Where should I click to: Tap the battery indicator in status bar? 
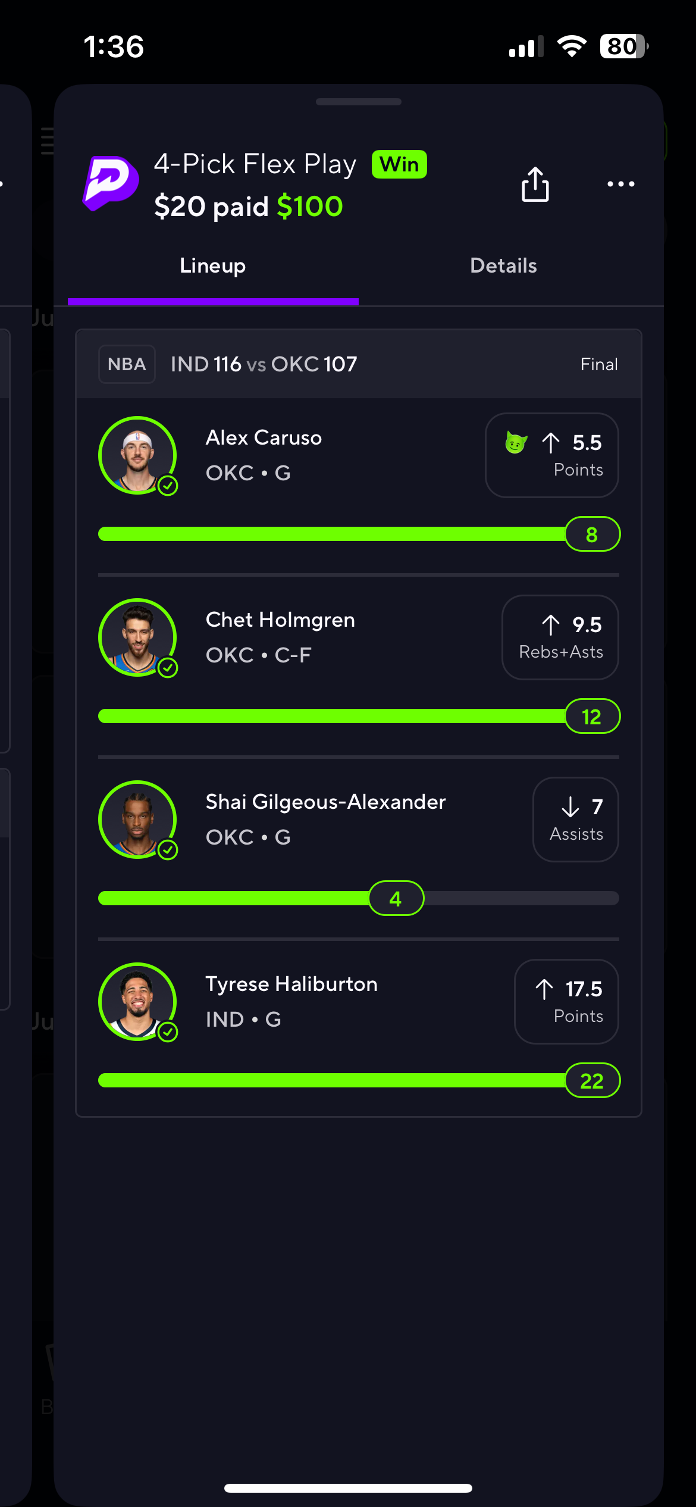[623, 46]
